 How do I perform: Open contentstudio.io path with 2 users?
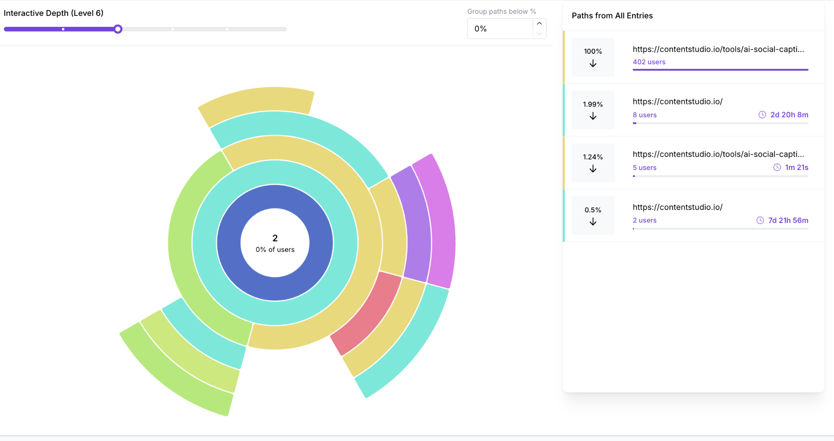point(694,216)
